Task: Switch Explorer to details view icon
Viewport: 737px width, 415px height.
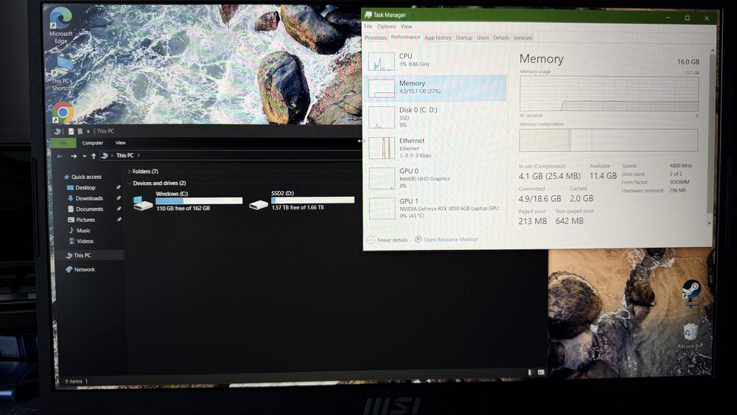Action: tap(531, 372)
